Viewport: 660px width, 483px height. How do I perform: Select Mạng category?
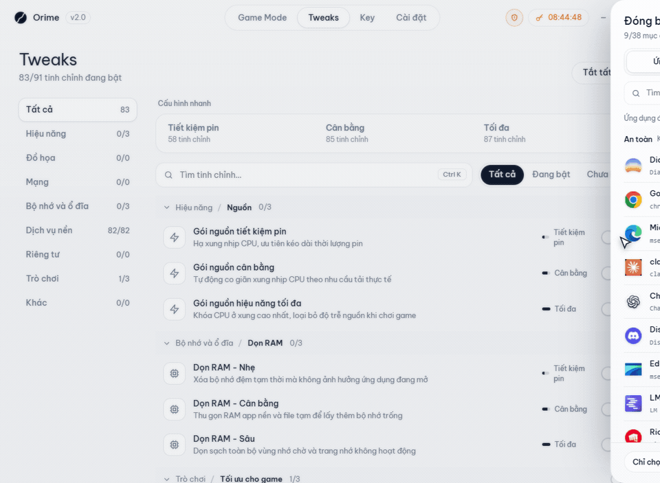tap(78, 182)
